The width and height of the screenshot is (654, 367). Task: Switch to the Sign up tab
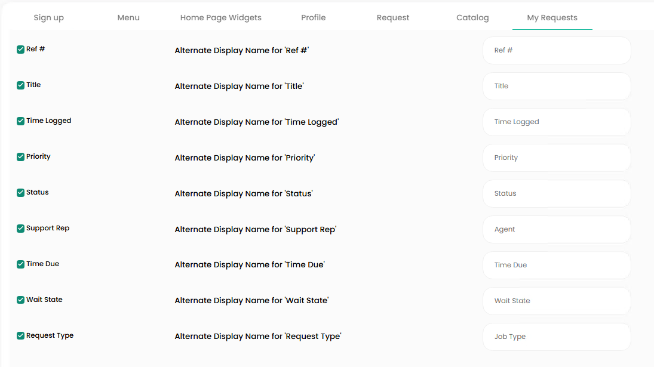(x=48, y=17)
